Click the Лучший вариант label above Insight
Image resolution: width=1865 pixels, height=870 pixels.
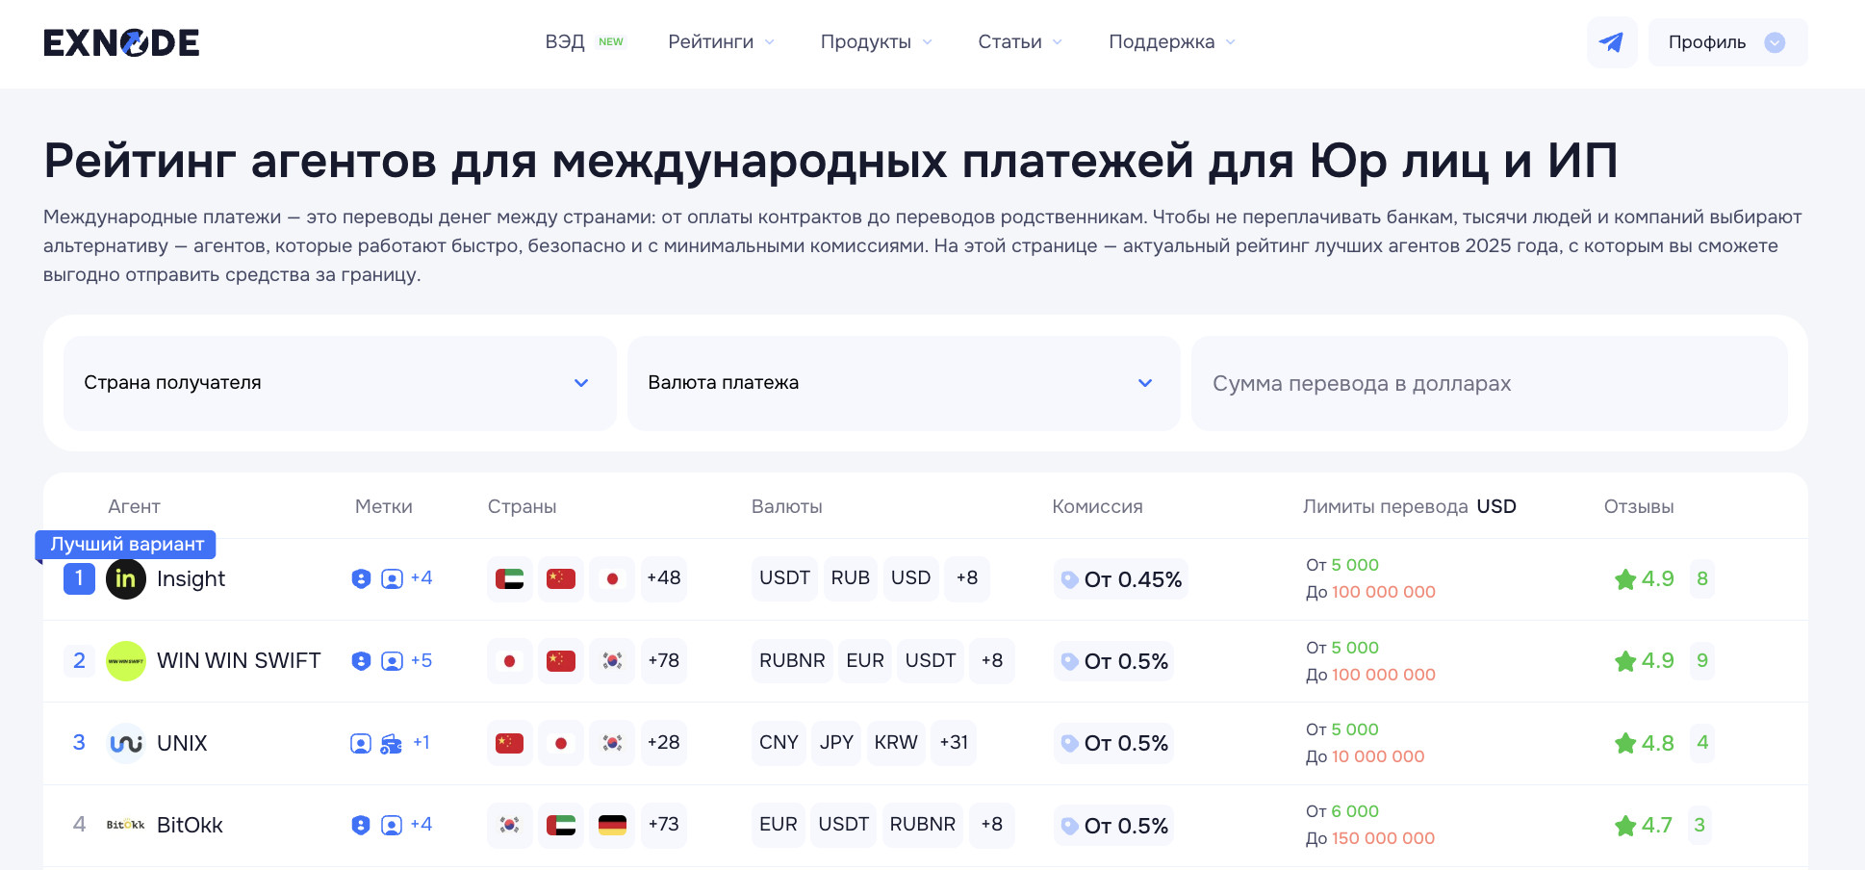126,545
